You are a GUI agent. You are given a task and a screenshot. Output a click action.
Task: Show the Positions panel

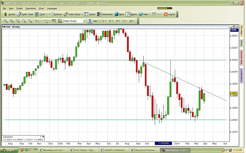55,14
